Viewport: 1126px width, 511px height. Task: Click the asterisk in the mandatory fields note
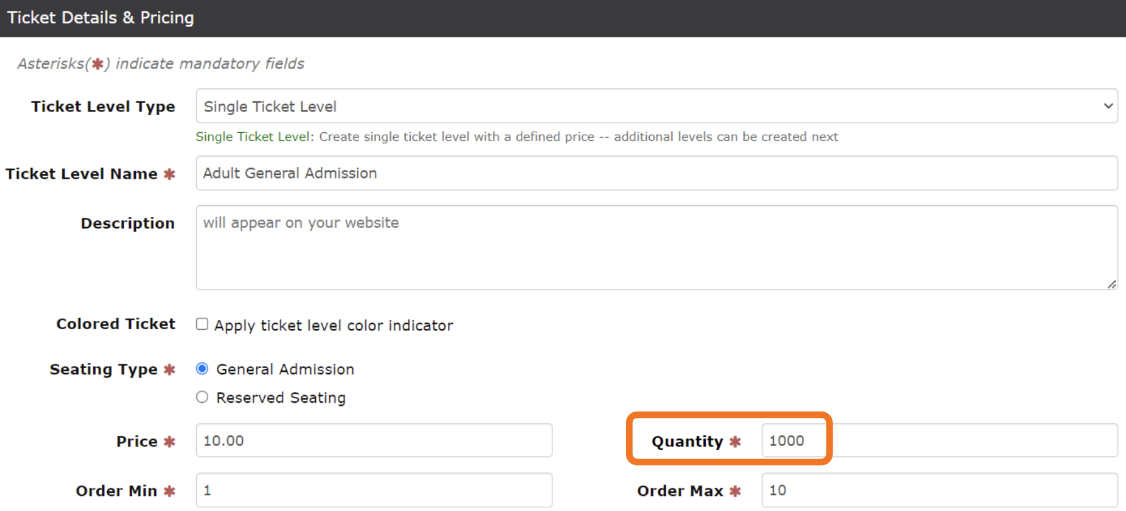tap(98, 64)
